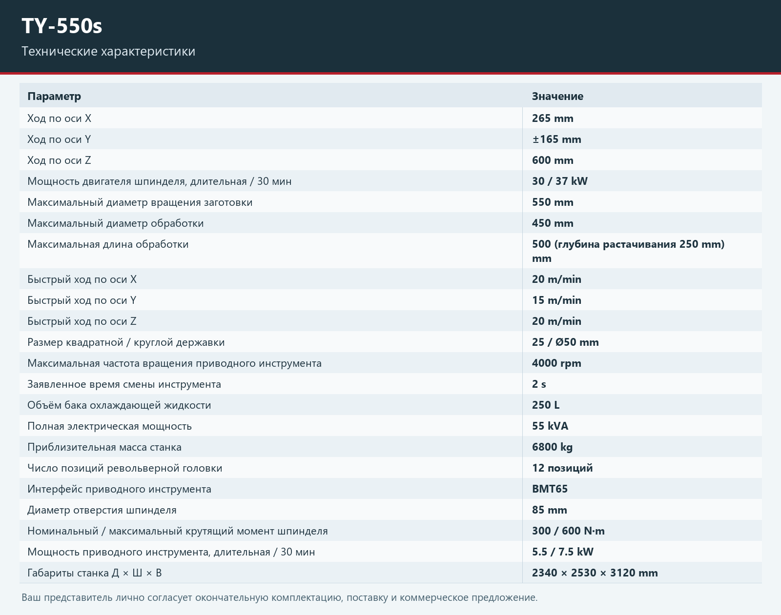Image resolution: width=781 pixels, height=615 pixels.
Task: Select the value '300 / 600 N·m'
Action: tap(568, 531)
